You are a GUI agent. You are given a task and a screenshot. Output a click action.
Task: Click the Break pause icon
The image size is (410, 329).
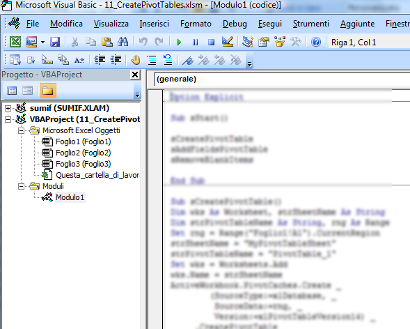click(196, 42)
